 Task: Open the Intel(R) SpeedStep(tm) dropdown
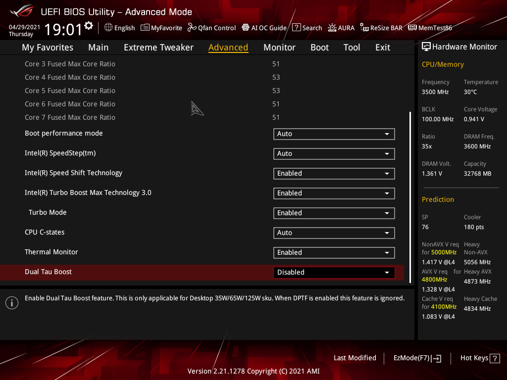pyautogui.click(x=334, y=154)
